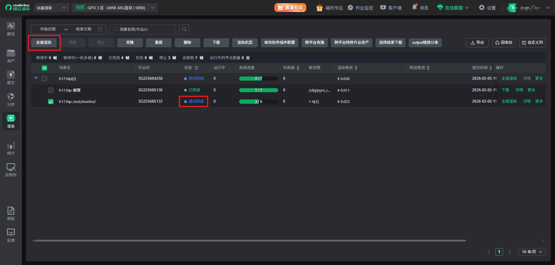555x265 pixels.
Task: Open 作业监控 in the top bar
Action: click(361, 8)
